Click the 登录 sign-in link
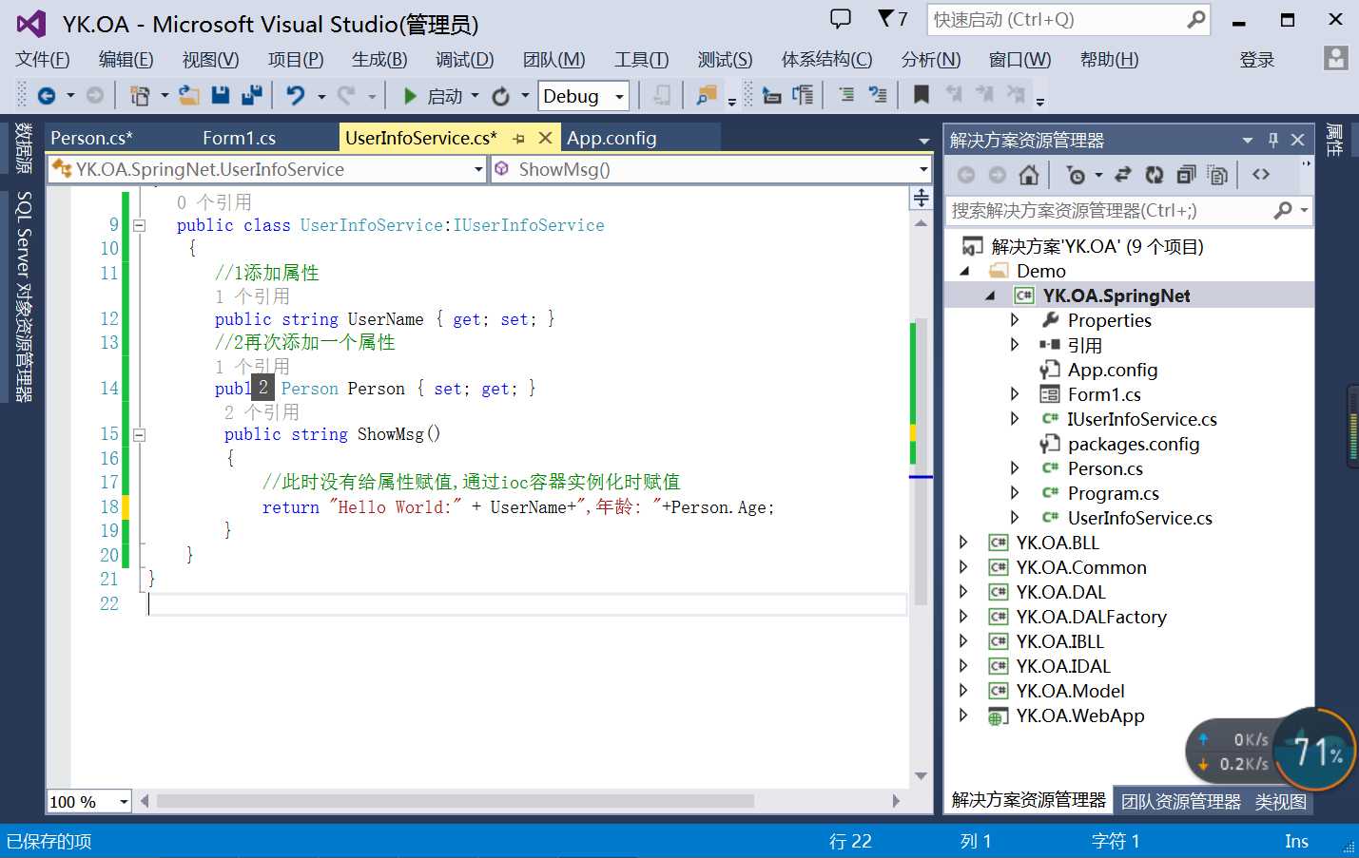This screenshot has height=858, width=1359. (1257, 60)
